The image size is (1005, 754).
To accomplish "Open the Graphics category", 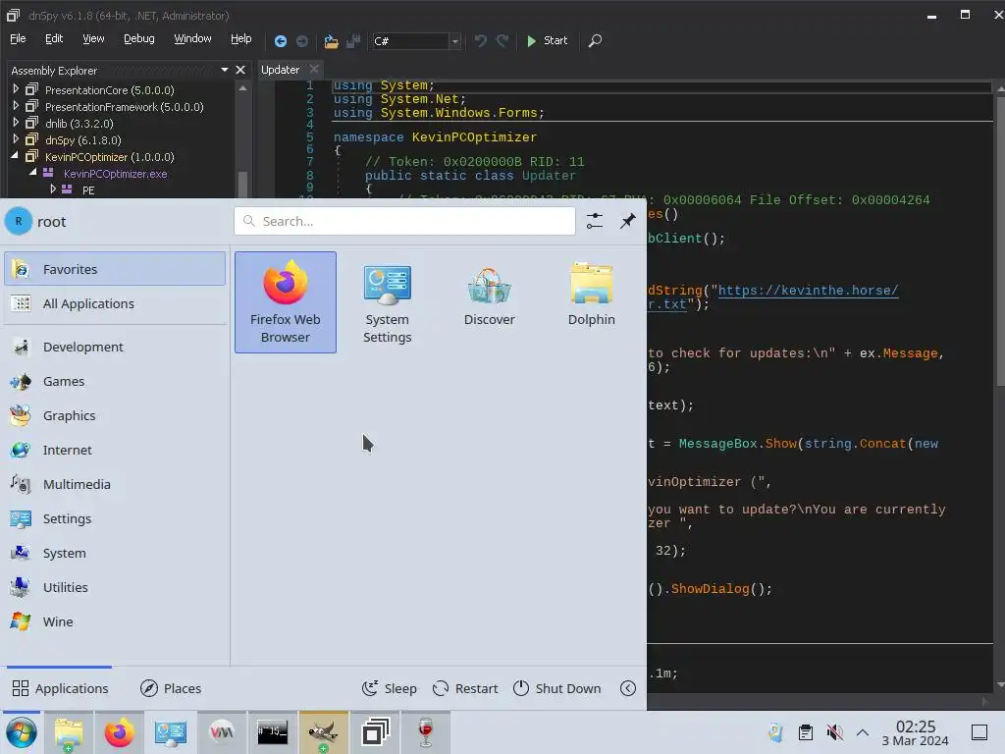I will click(115, 415).
